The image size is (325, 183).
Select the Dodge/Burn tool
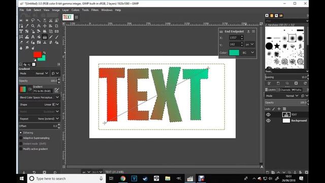click(x=32, y=48)
